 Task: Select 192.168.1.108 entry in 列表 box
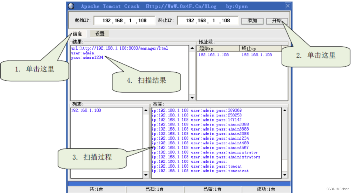(86, 110)
